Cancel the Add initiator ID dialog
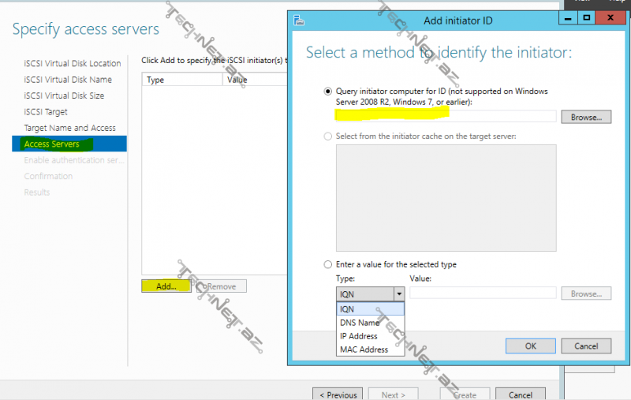 pos(586,346)
